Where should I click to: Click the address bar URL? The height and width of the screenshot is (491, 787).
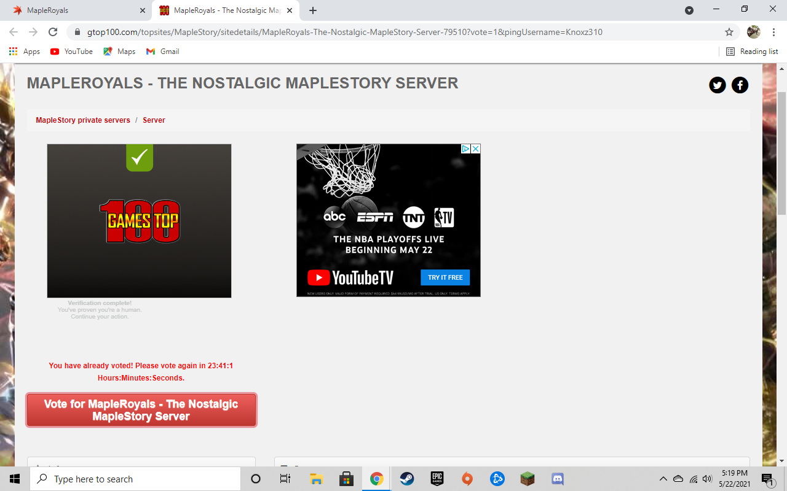(344, 32)
